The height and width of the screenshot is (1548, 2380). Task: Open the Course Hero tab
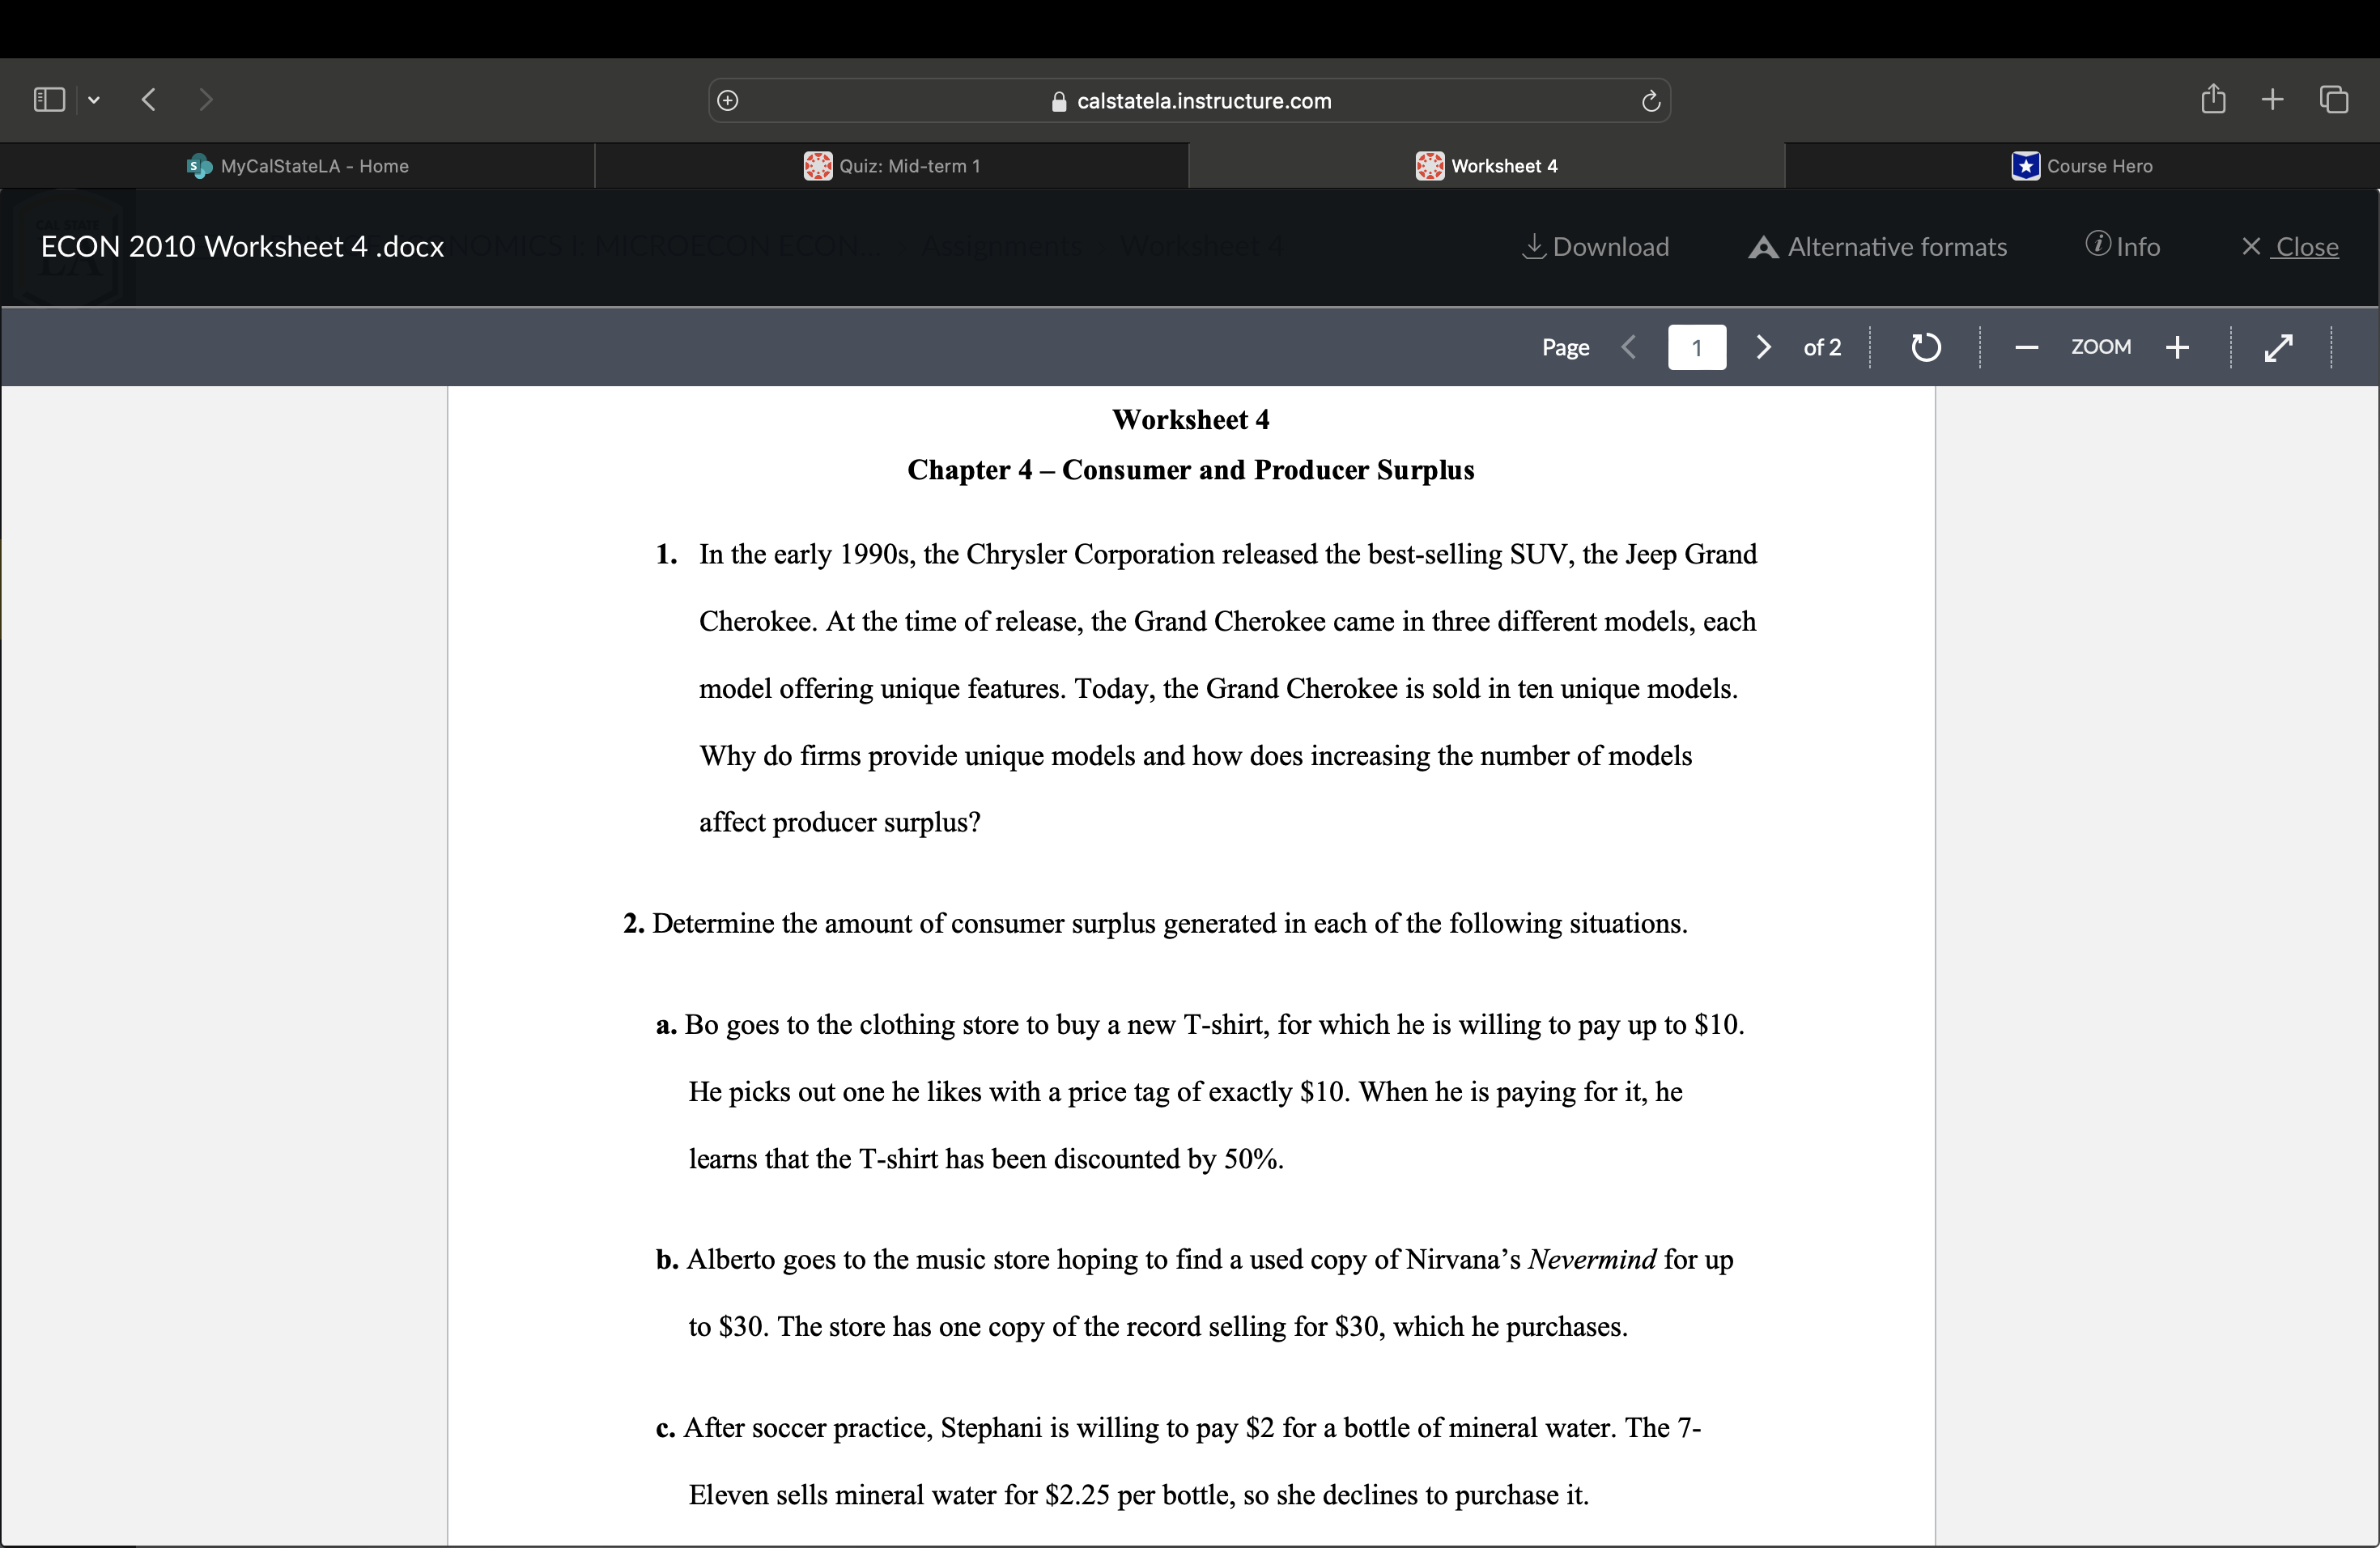coord(2083,166)
